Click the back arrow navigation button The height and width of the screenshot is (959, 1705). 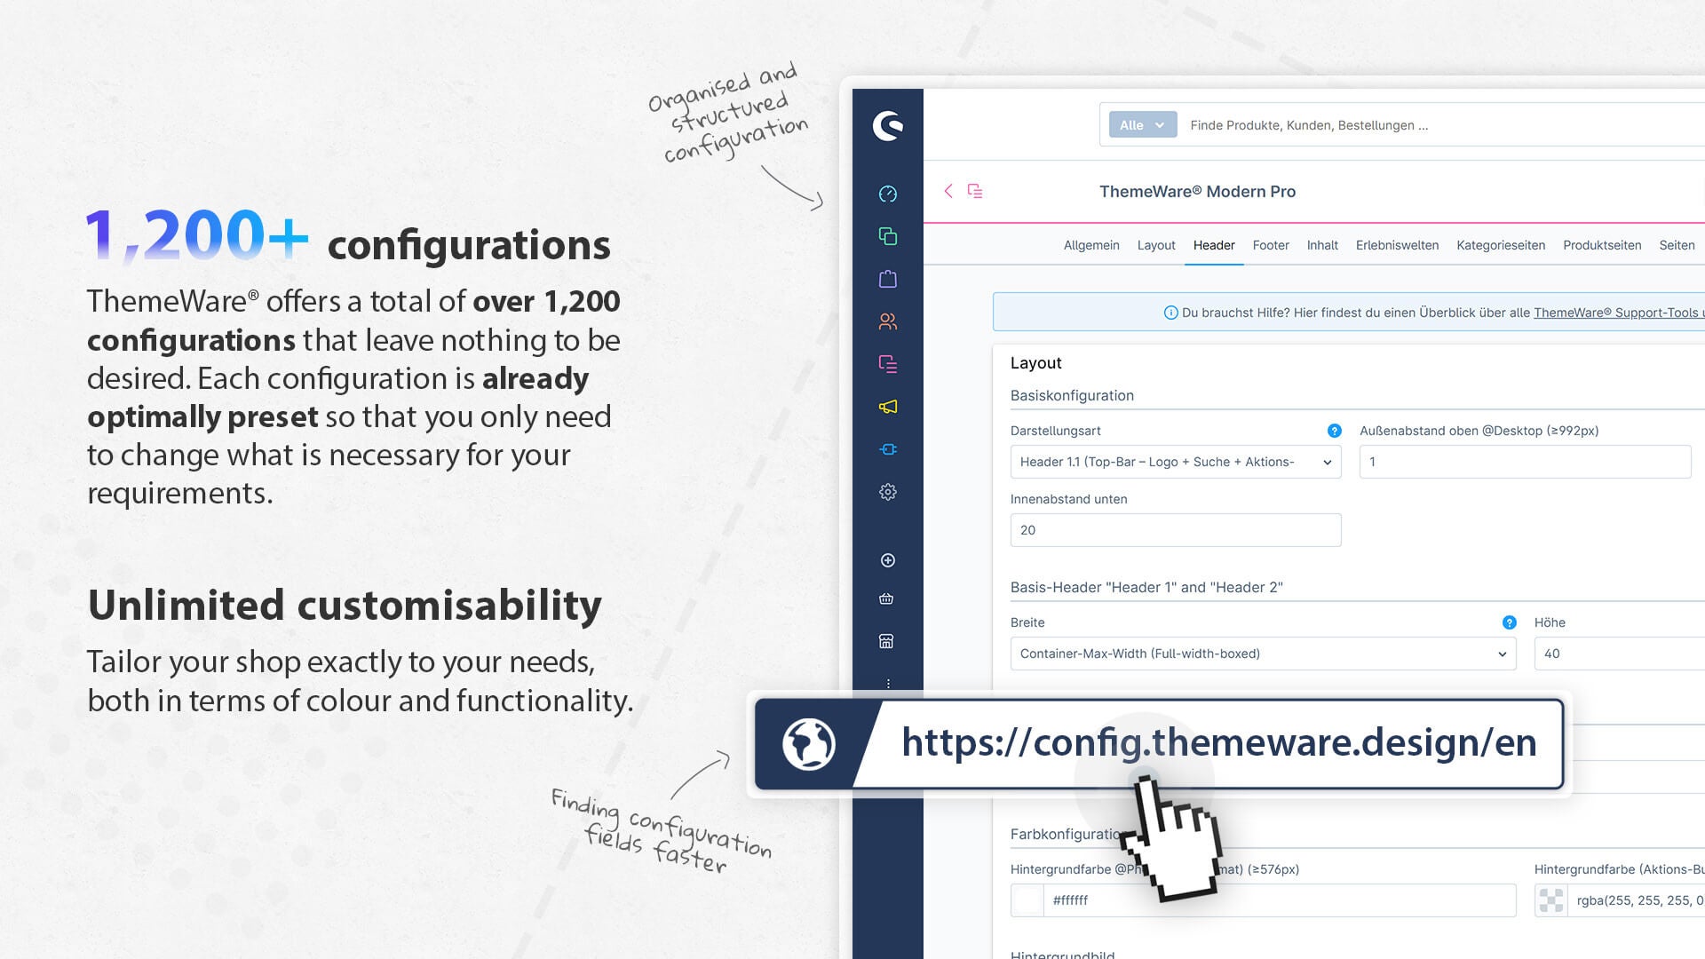948,191
